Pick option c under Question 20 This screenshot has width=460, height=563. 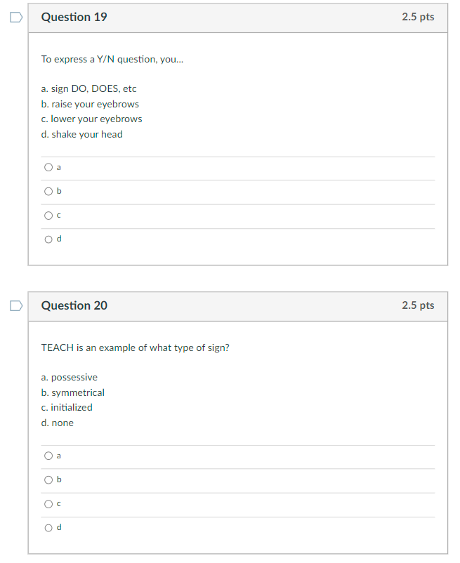pyautogui.click(x=48, y=504)
